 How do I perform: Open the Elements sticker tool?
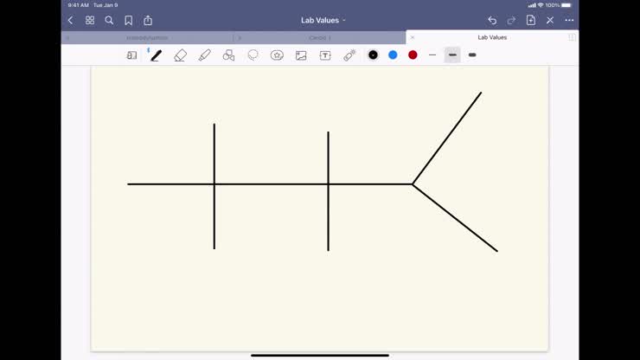click(277, 55)
